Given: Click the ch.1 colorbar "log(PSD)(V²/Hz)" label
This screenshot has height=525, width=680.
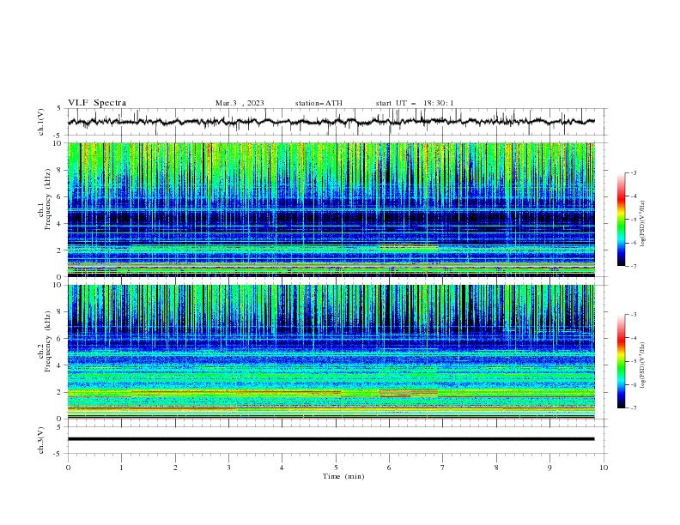Looking at the screenshot, I should coord(642,224).
